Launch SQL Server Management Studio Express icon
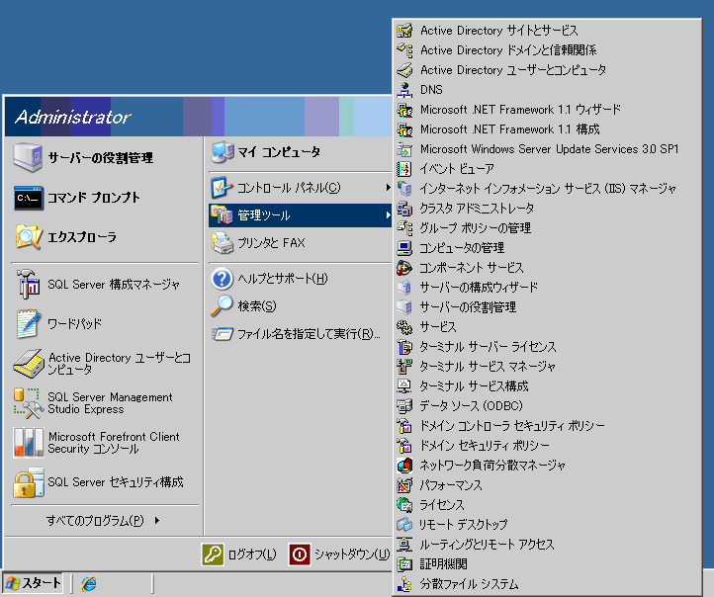Image resolution: width=714 pixels, height=597 pixels. coord(29,403)
